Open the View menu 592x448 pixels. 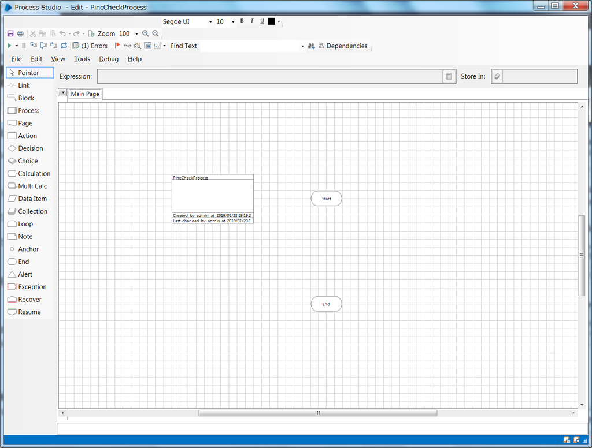tap(58, 59)
